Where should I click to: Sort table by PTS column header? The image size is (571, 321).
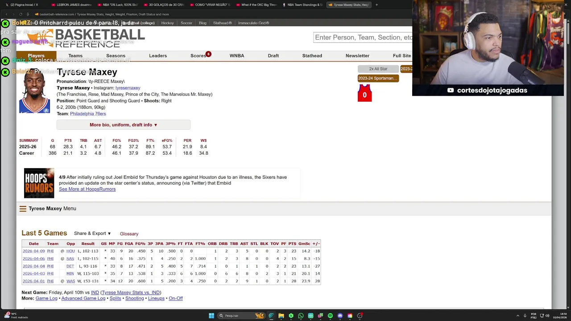click(x=292, y=244)
